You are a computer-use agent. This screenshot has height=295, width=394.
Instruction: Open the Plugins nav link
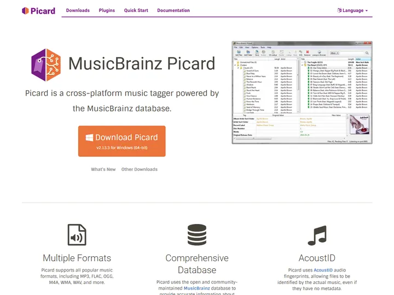point(107,10)
